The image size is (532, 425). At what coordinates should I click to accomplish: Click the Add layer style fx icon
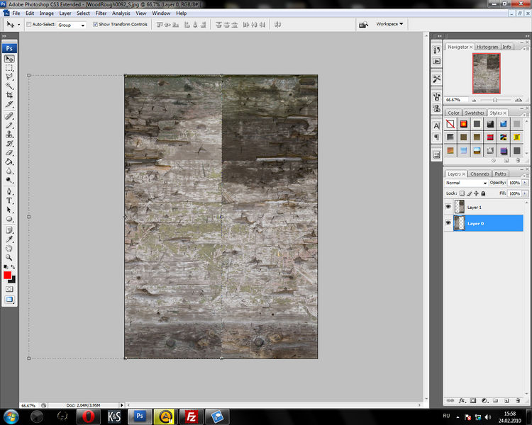(462, 401)
